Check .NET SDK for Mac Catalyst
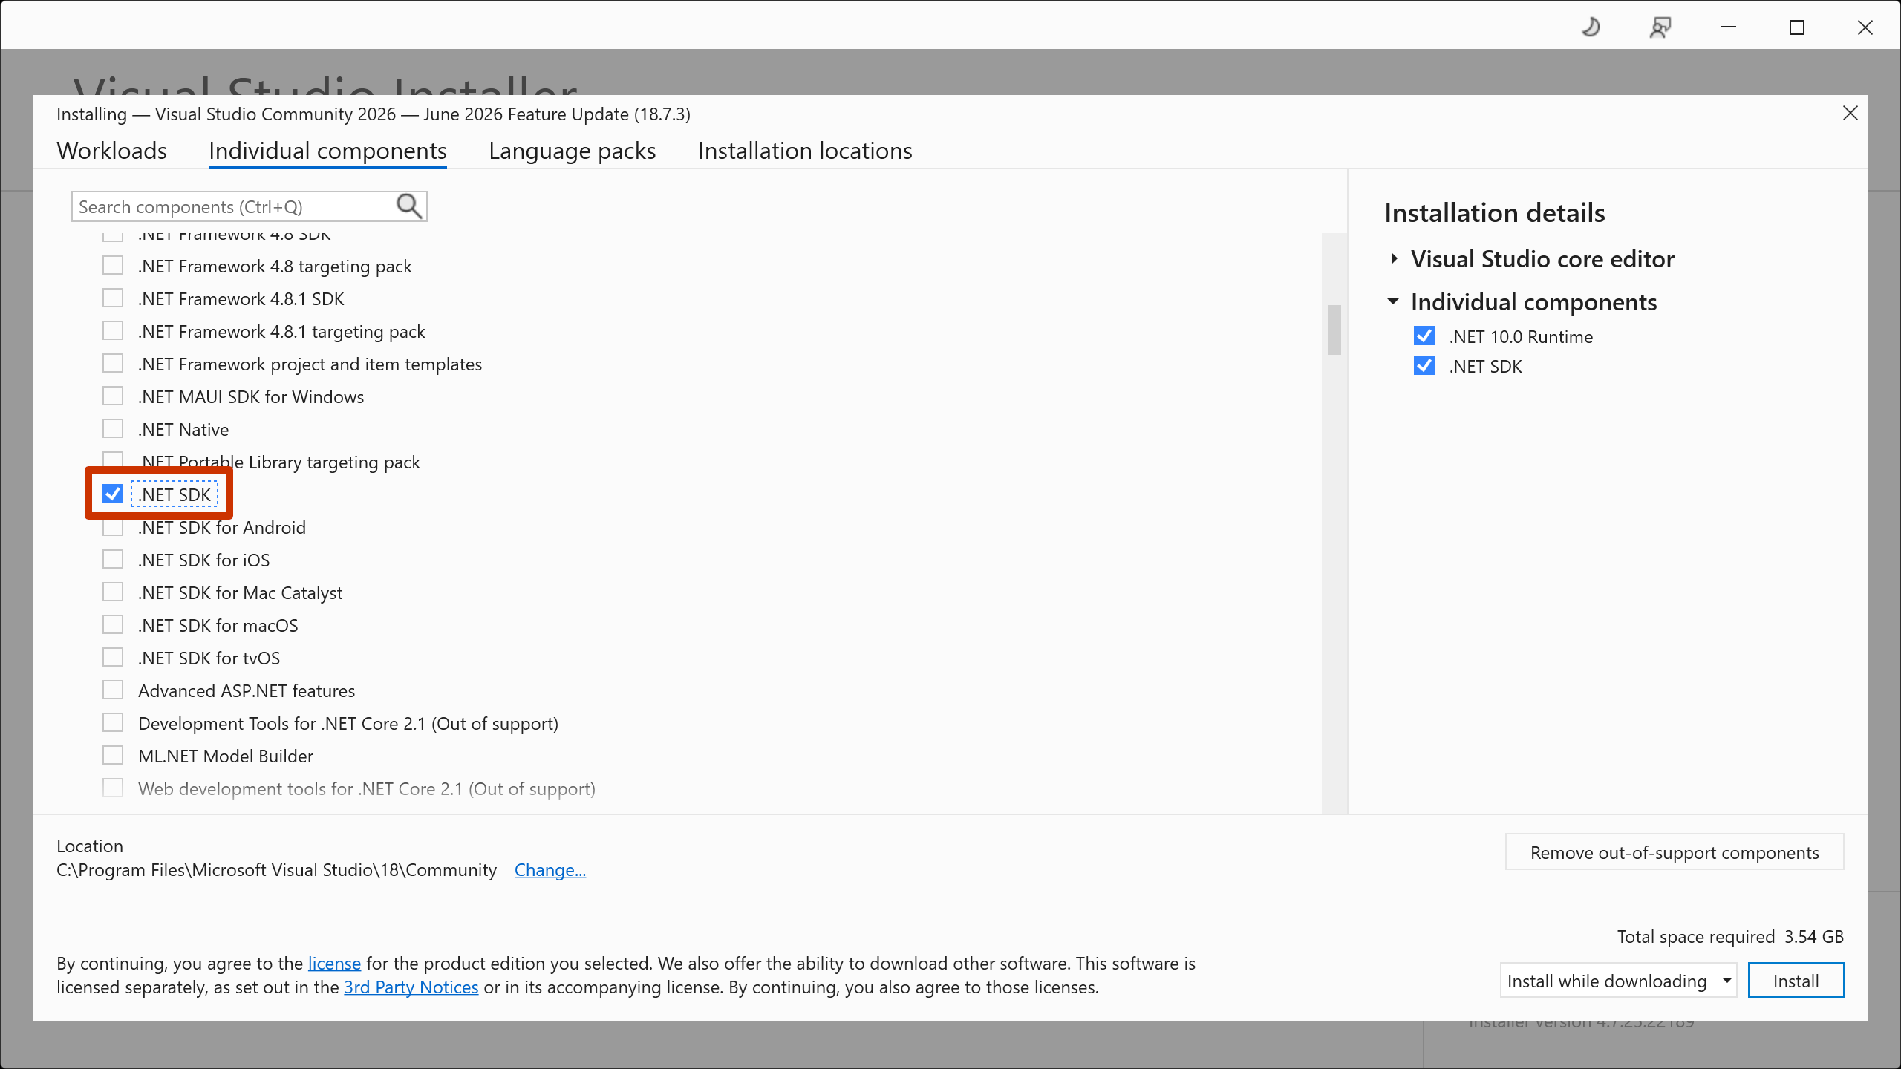Screen dimensions: 1901x1069 click(113, 592)
